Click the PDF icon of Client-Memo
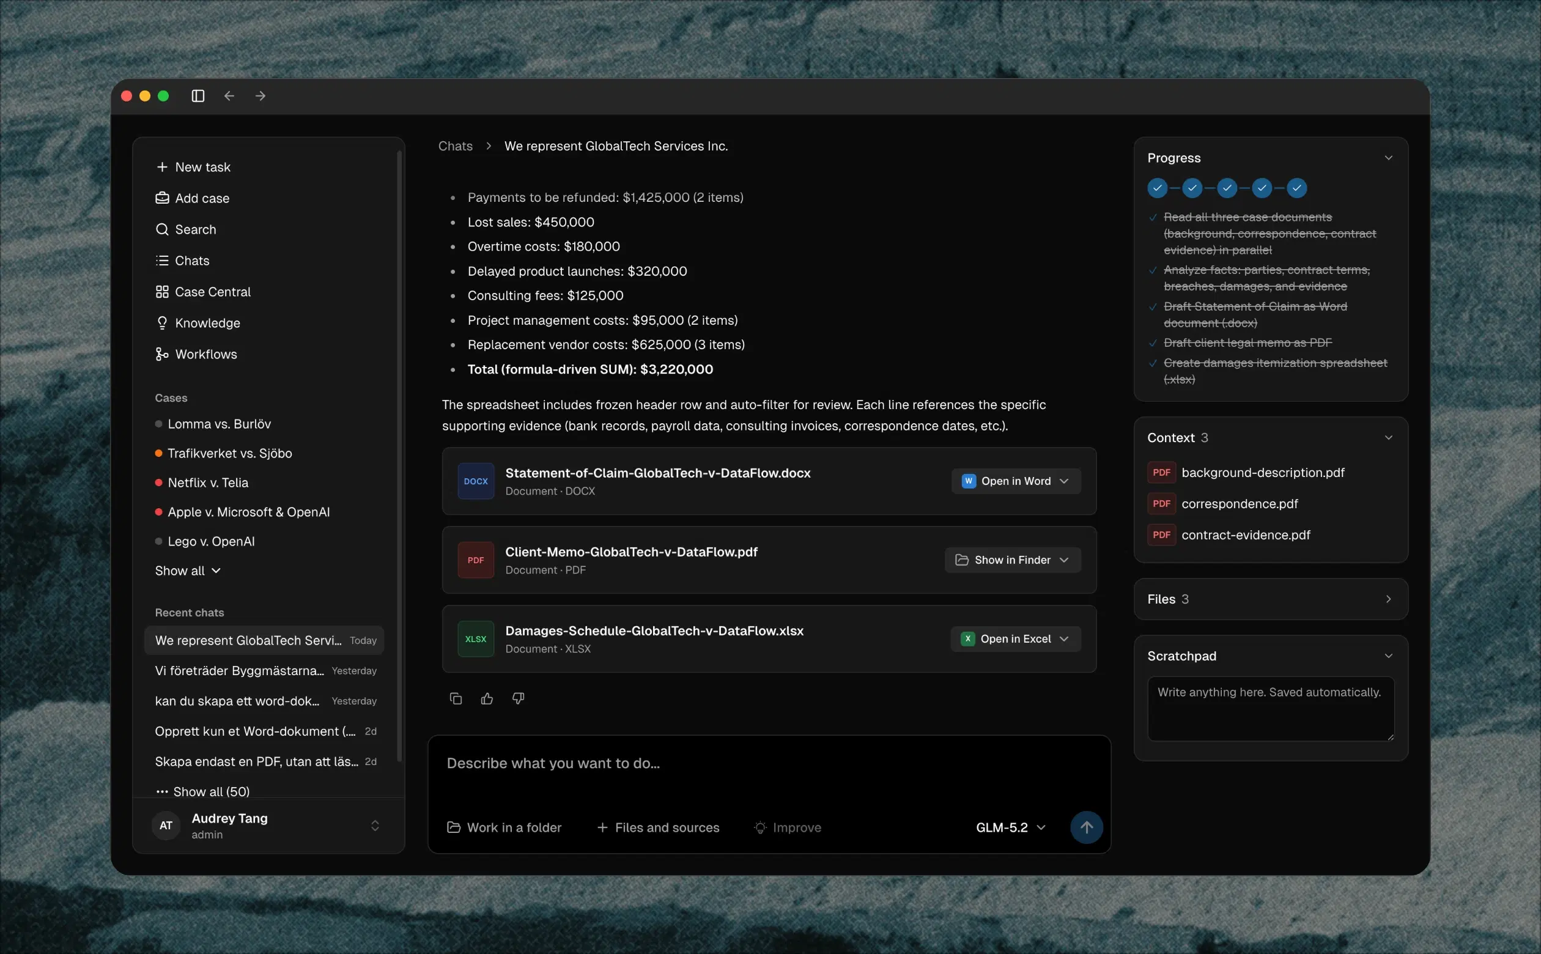1541x954 pixels. (x=476, y=560)
